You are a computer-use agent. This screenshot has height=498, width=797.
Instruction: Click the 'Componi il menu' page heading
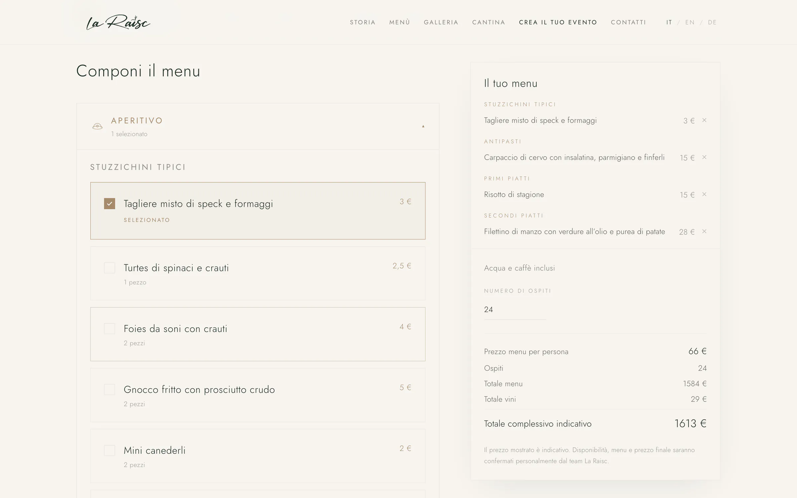[x=138, y=71]
